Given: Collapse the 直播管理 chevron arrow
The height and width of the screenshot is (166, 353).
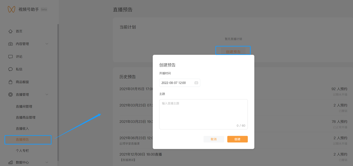Looking at the screenshot, I should tap(47, 95).
